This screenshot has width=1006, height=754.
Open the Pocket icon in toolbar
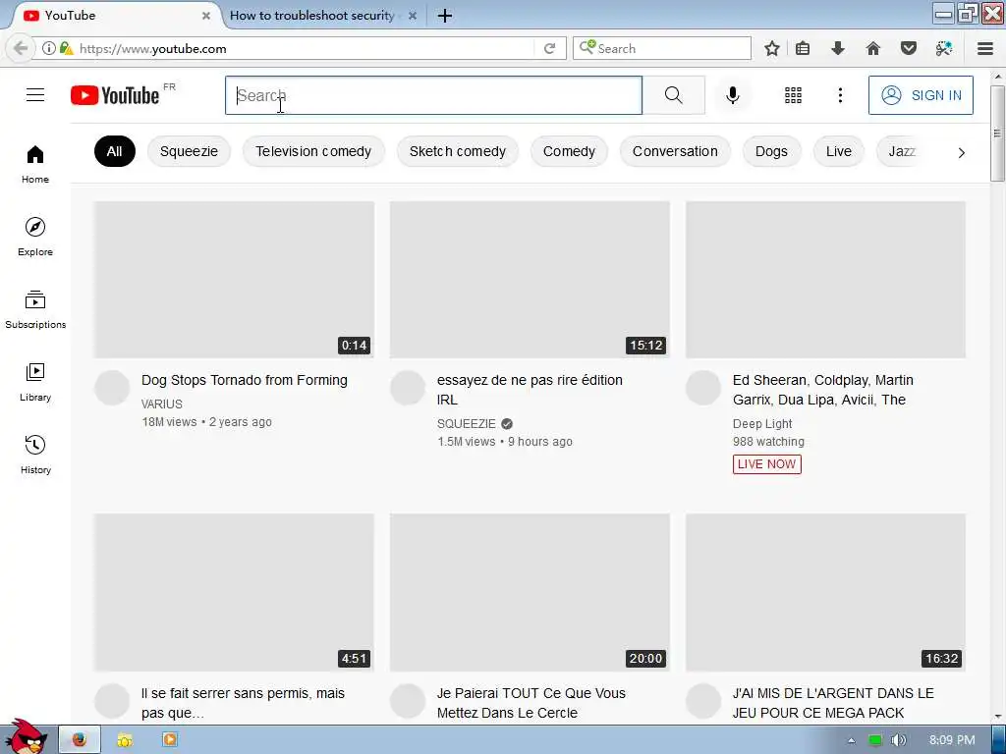coord(908,48)
